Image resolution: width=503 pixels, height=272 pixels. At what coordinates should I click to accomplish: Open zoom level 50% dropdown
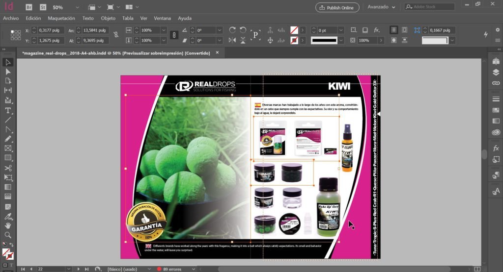(x=77, y=7)
